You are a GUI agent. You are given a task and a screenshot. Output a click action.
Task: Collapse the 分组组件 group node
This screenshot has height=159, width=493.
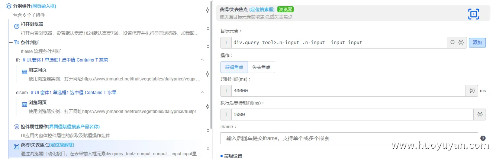(3, 6)
